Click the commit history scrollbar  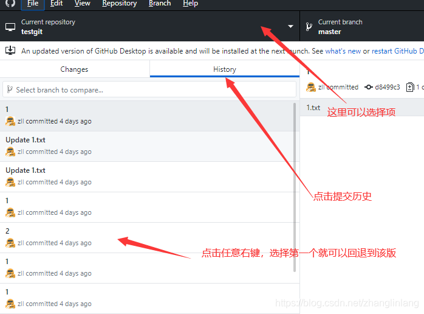click(x=295, y=187)
